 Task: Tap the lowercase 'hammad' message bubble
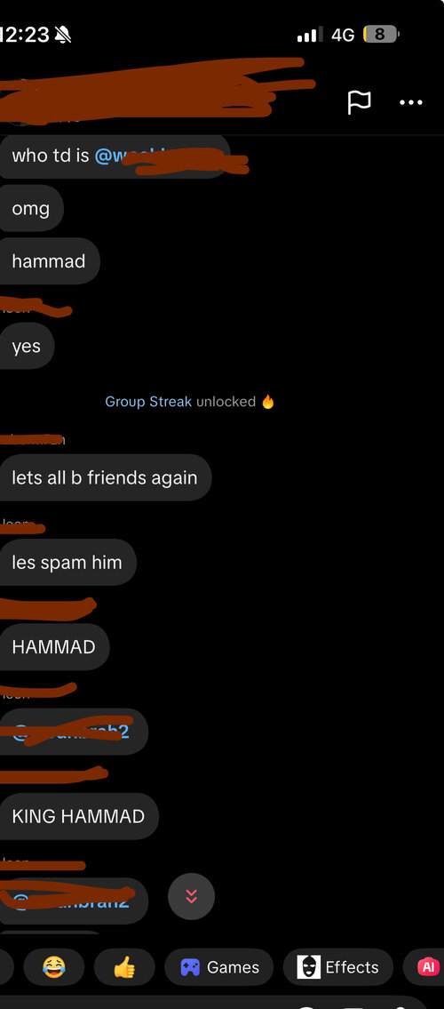click(49, 260)
